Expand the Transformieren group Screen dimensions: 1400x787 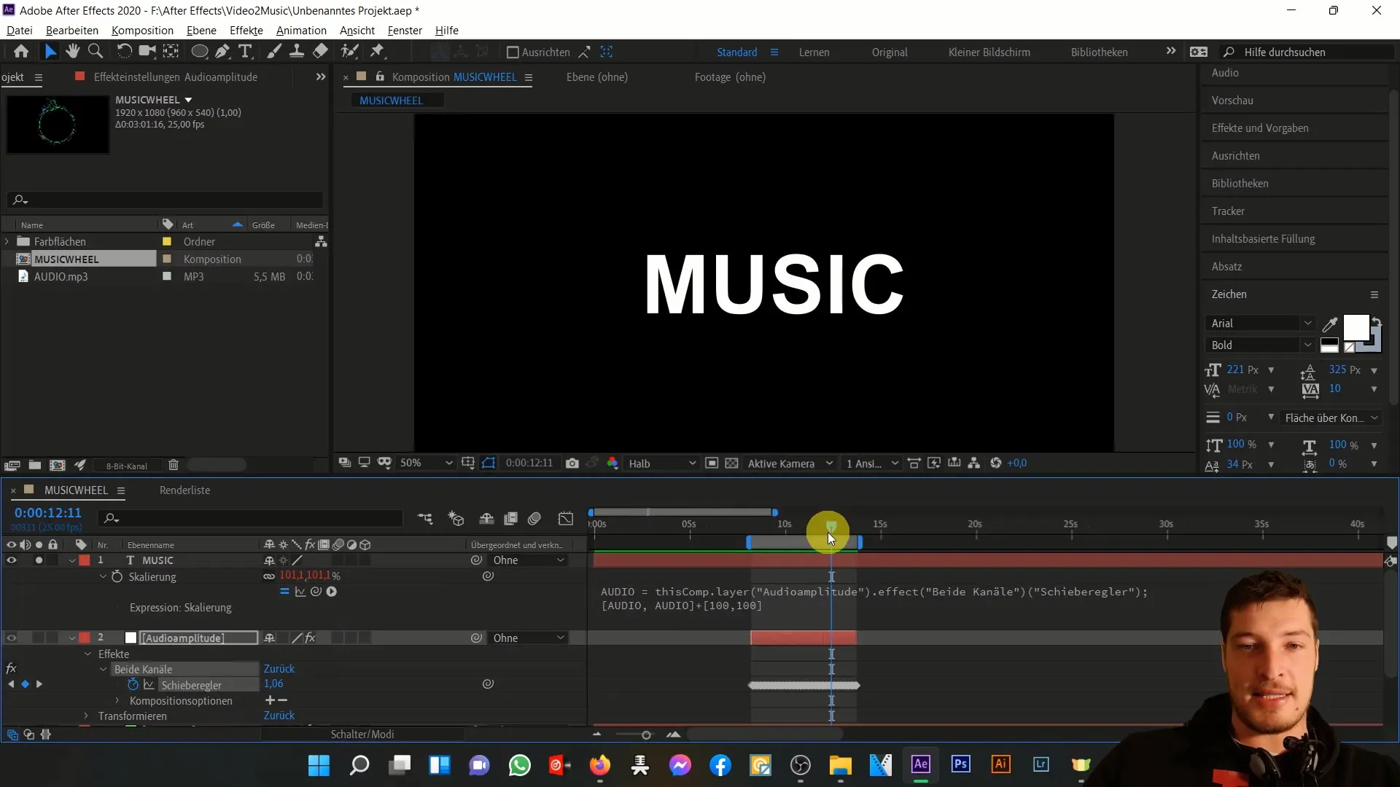(86, 716)
